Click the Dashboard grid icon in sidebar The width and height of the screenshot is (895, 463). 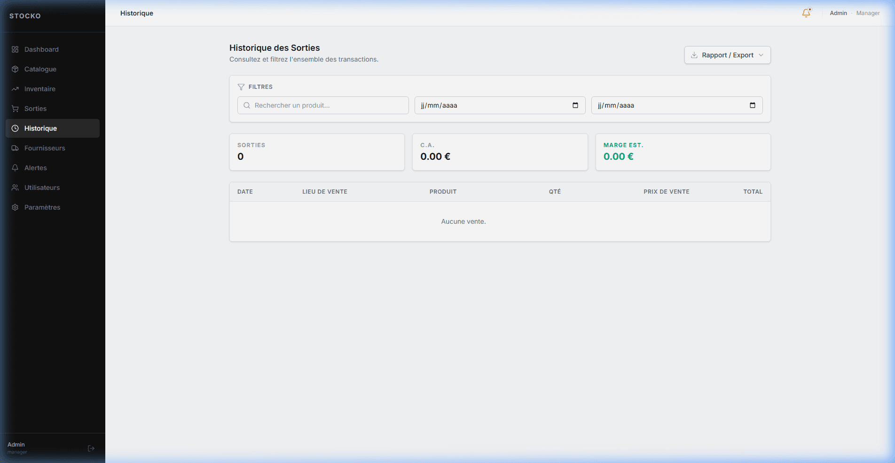click(x=15, y=49)
